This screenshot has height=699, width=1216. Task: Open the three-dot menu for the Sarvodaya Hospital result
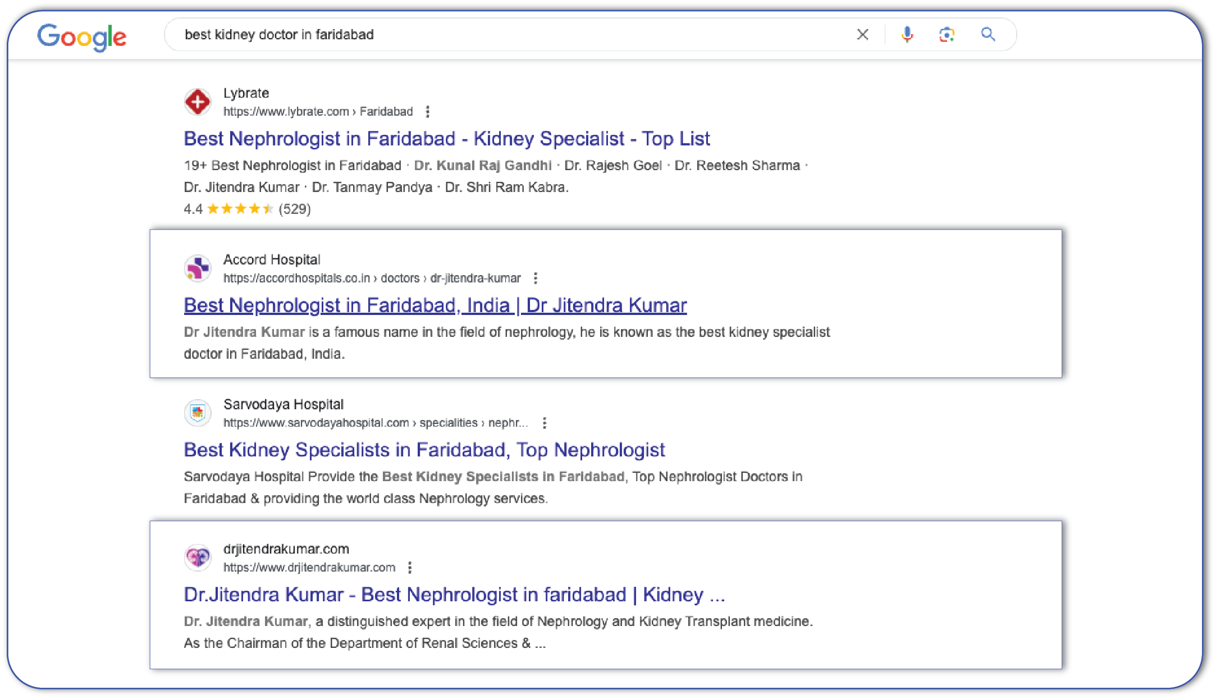pyautogui.click(x=545, y=423)
